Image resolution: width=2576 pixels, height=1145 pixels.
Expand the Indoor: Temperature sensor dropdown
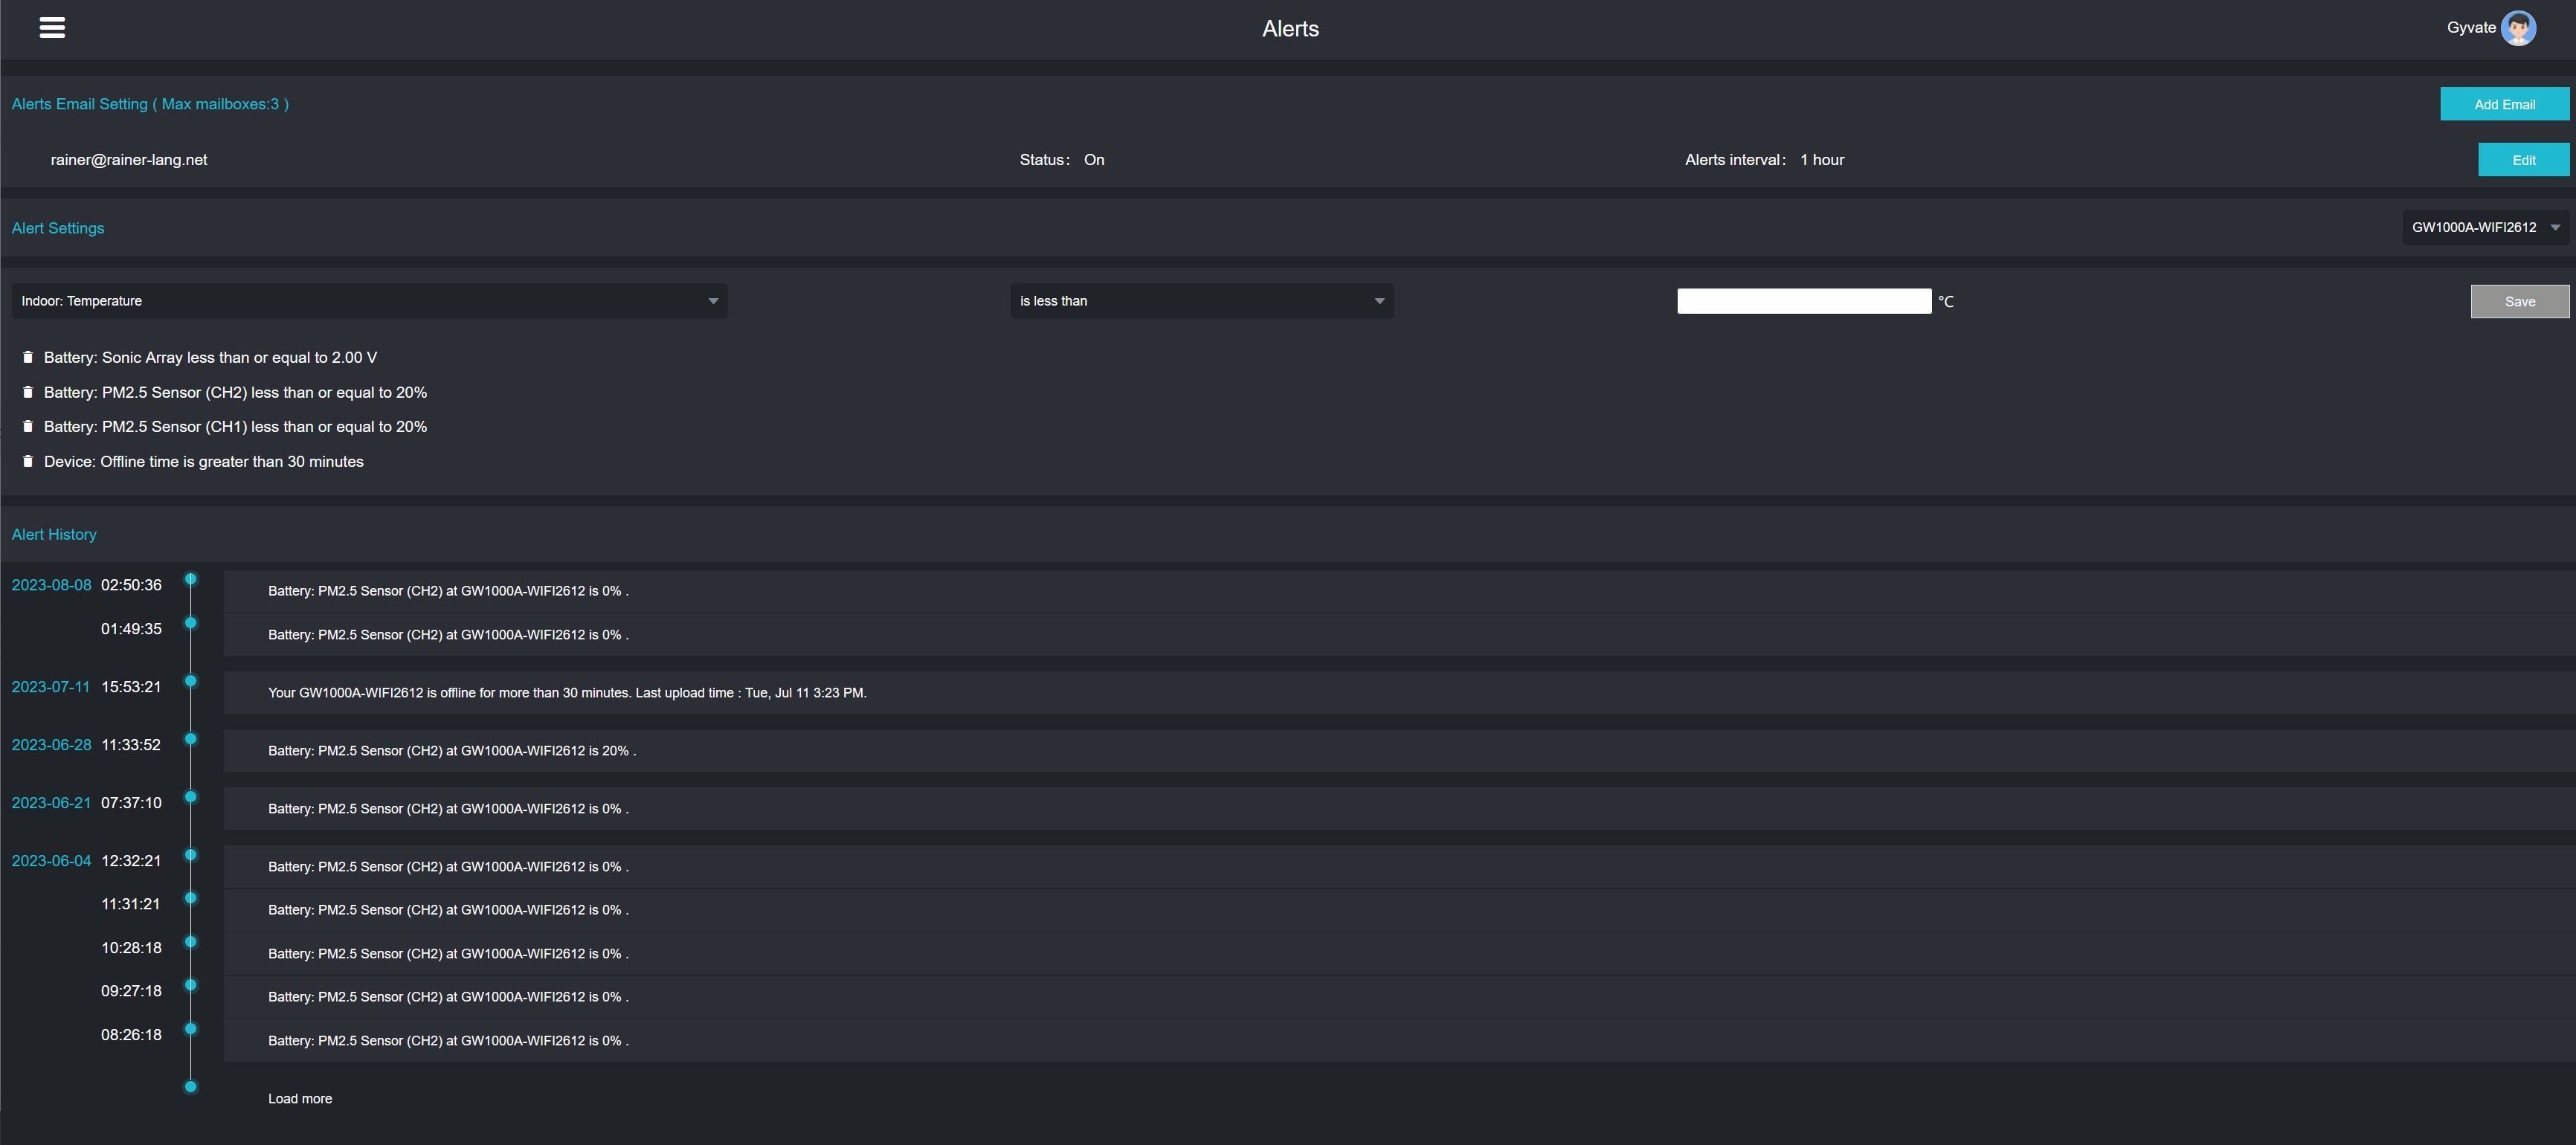pos(369,301)
